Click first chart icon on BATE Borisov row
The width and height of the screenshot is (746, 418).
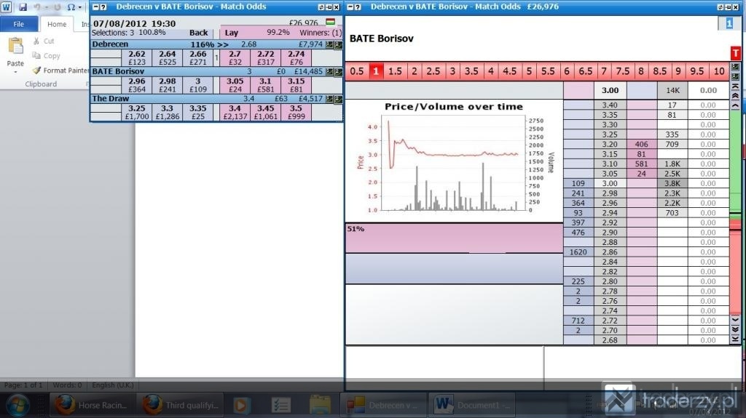click(x=329, y=72)
